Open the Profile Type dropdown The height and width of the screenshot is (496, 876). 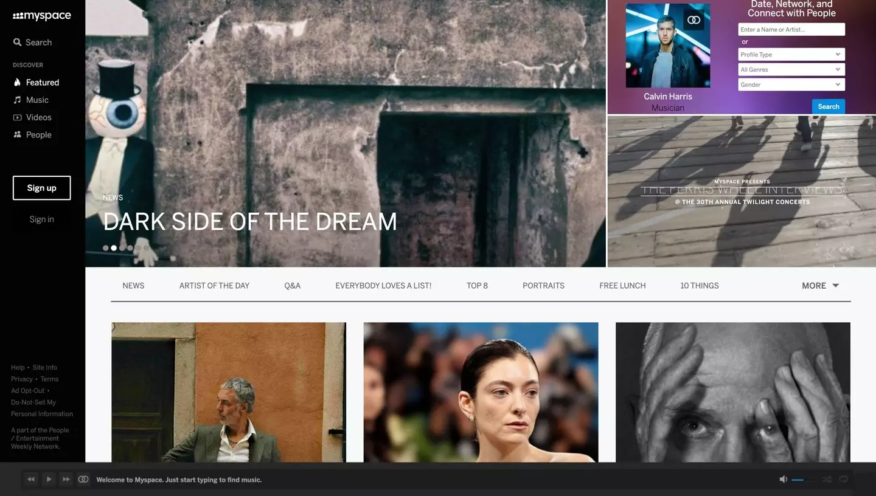coord(791,54)
